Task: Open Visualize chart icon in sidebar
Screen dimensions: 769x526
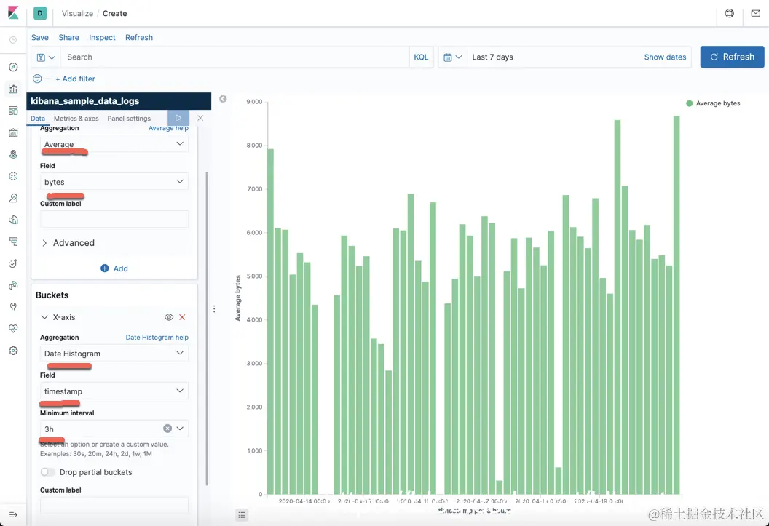Action: click(13, 89)
